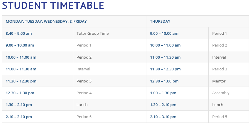
Task: Click the Thursday 11.30 – 12.30 pm time
Action: click(165, 69)
